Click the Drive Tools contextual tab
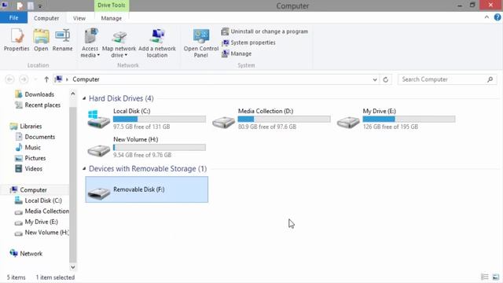 [x=112, y=6]
